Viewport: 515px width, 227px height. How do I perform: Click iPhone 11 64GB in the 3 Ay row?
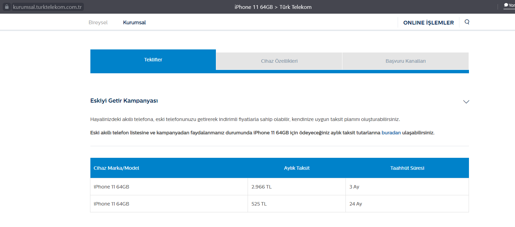[x=112, y=187]
